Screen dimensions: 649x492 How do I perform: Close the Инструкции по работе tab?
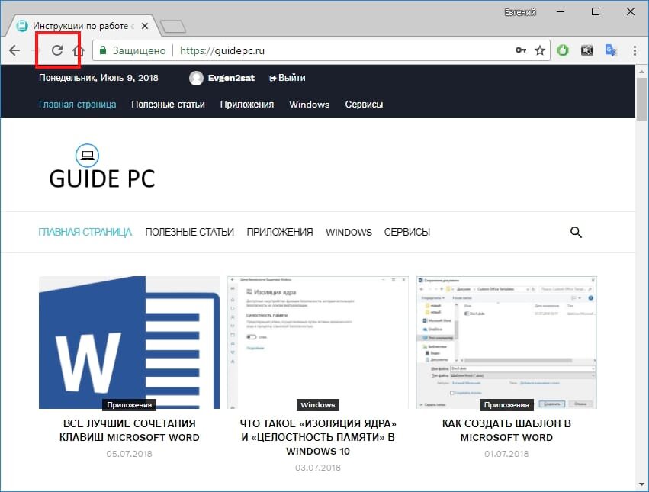point(144,26)
